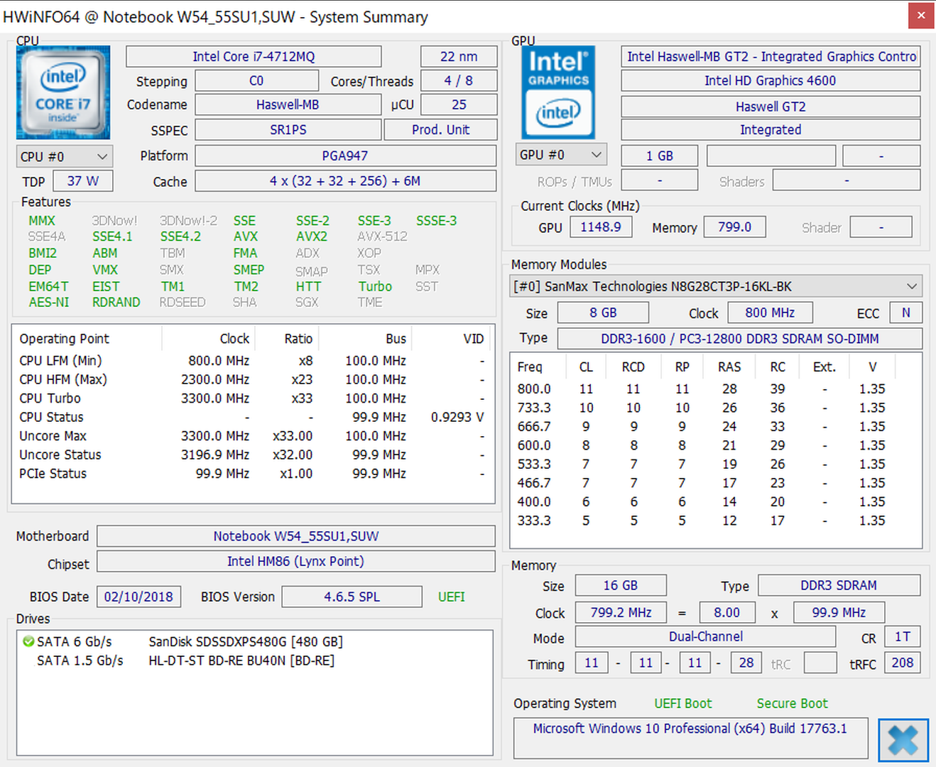
Task: Click the Haswell GT2 codename field
Action: pos(771,107)
